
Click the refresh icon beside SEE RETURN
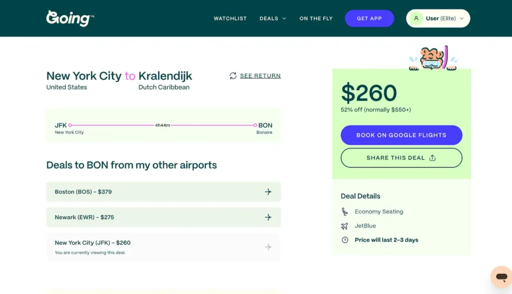pyautogui.click(x=232, y=75)
